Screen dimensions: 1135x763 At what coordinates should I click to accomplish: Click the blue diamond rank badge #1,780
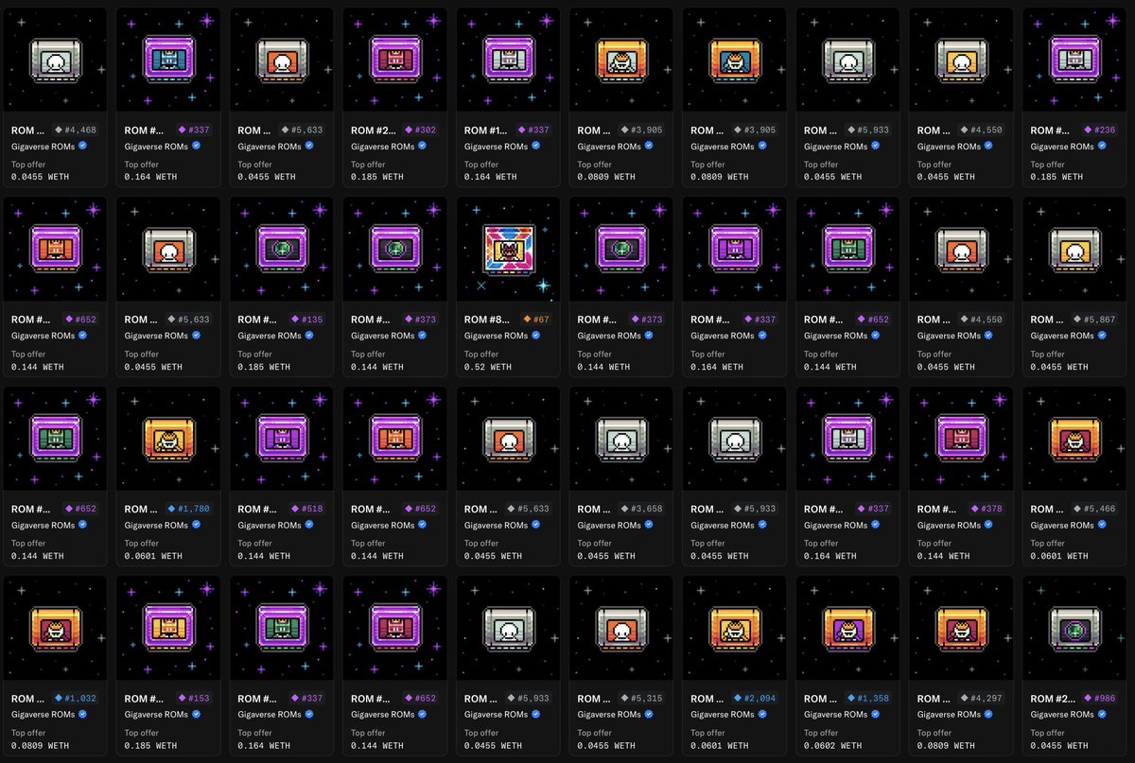(187, 509)
